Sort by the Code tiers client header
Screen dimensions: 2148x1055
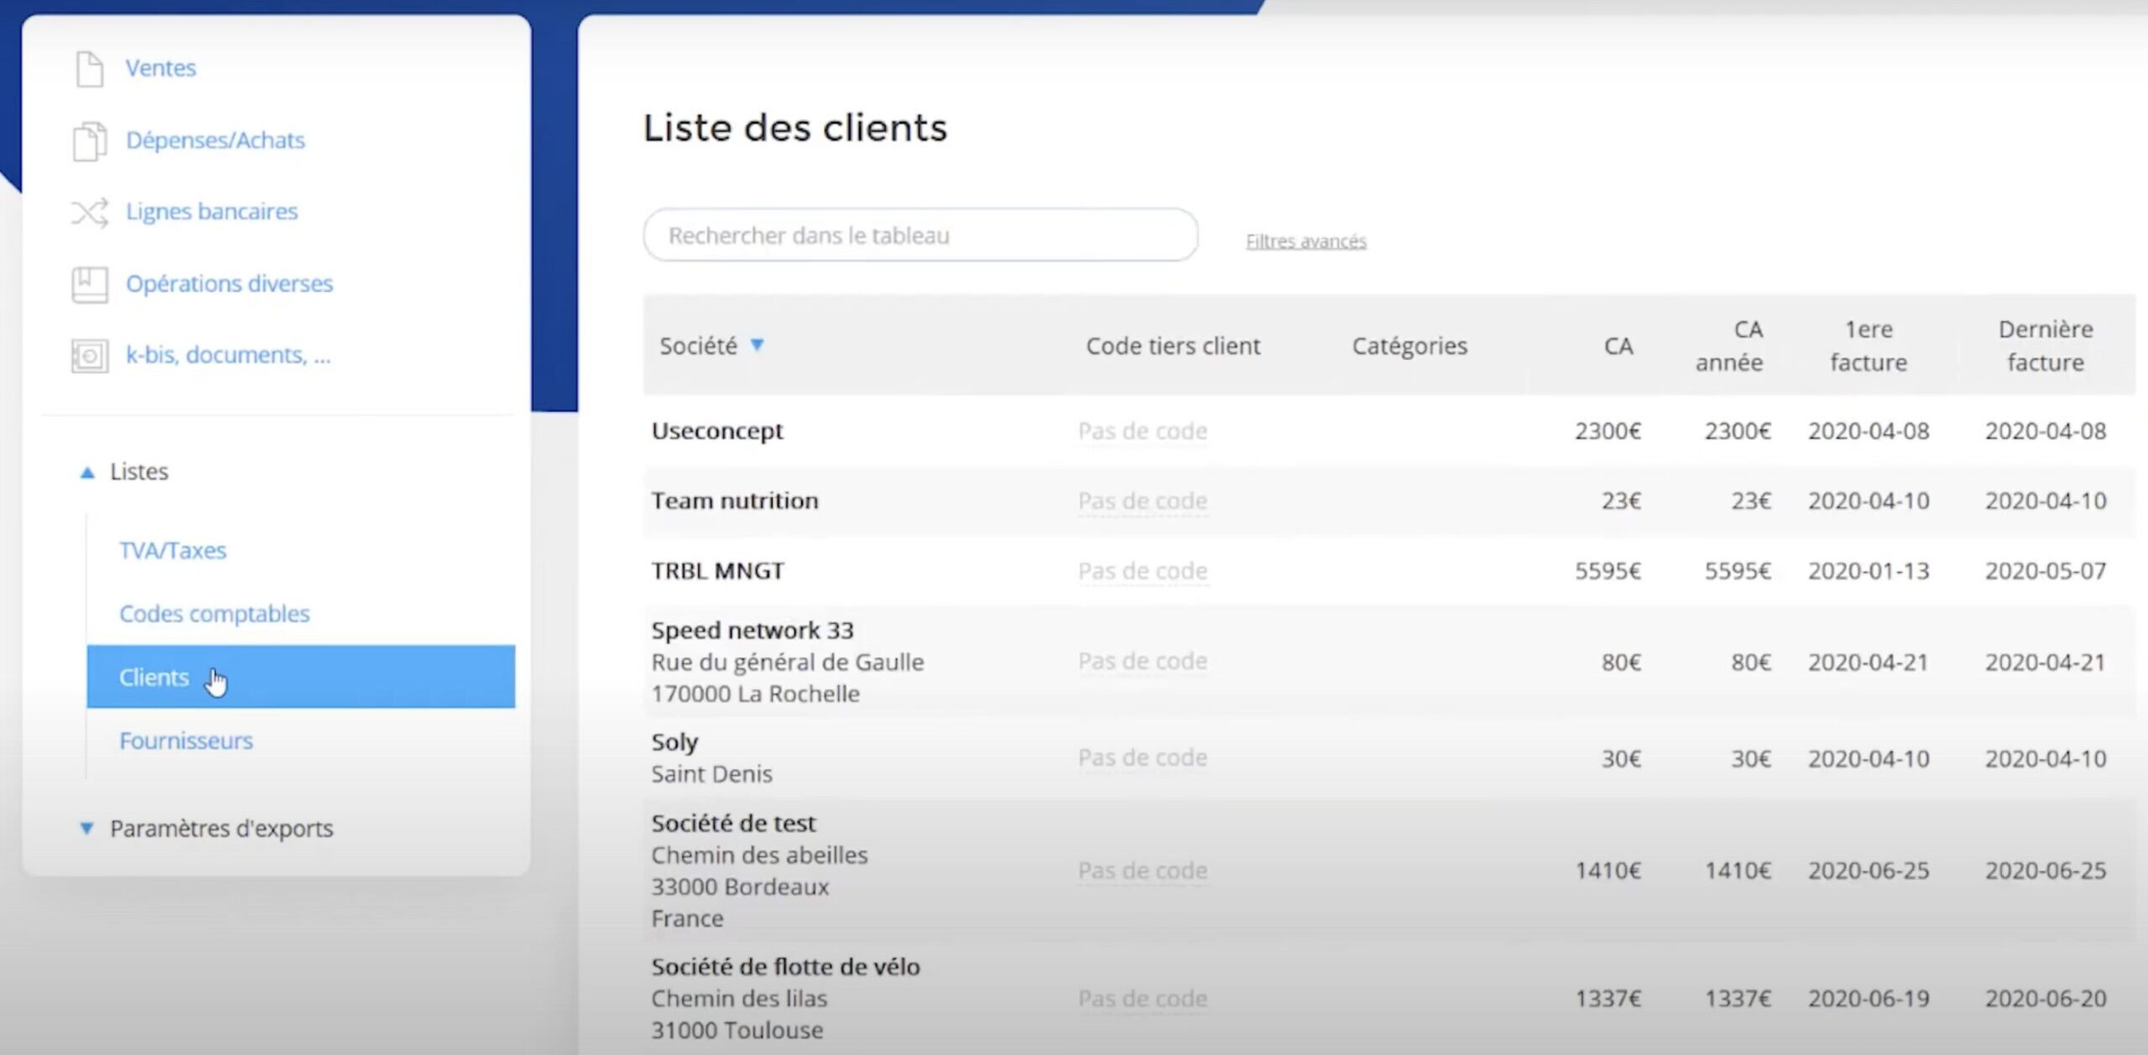(1173, 346)
